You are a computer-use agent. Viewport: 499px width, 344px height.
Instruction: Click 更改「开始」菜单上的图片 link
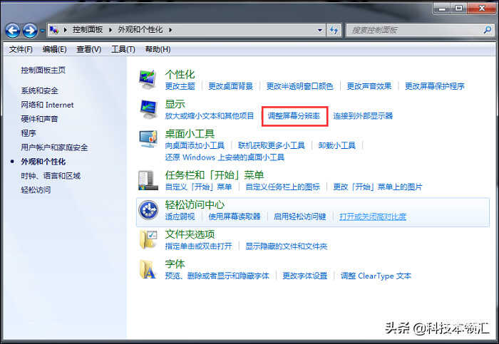377,187
